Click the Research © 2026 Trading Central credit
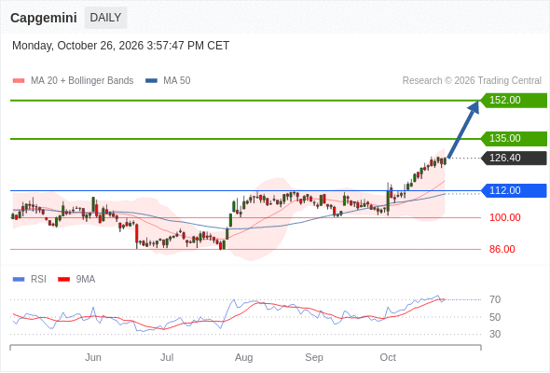 coord(472,81)
